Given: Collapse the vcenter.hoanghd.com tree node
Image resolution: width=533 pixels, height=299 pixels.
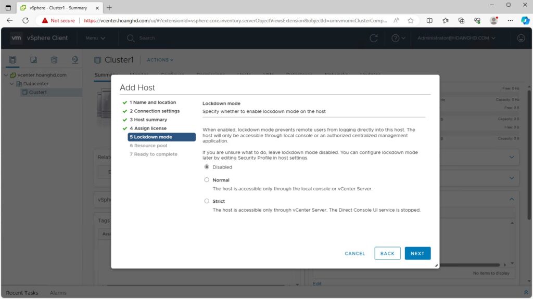Looking at the screenshot, I should pyautogui.click(x=6, y=75).
